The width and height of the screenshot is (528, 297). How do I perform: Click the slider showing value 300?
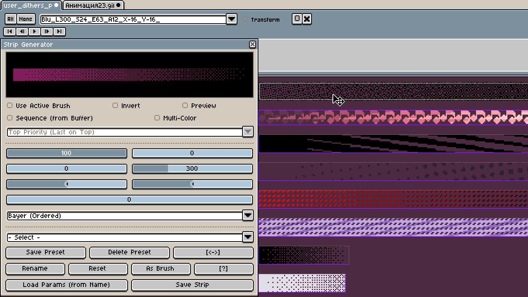coord(192,168)
